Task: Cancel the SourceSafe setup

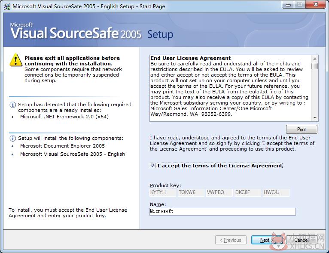Action: coord(302,240)
